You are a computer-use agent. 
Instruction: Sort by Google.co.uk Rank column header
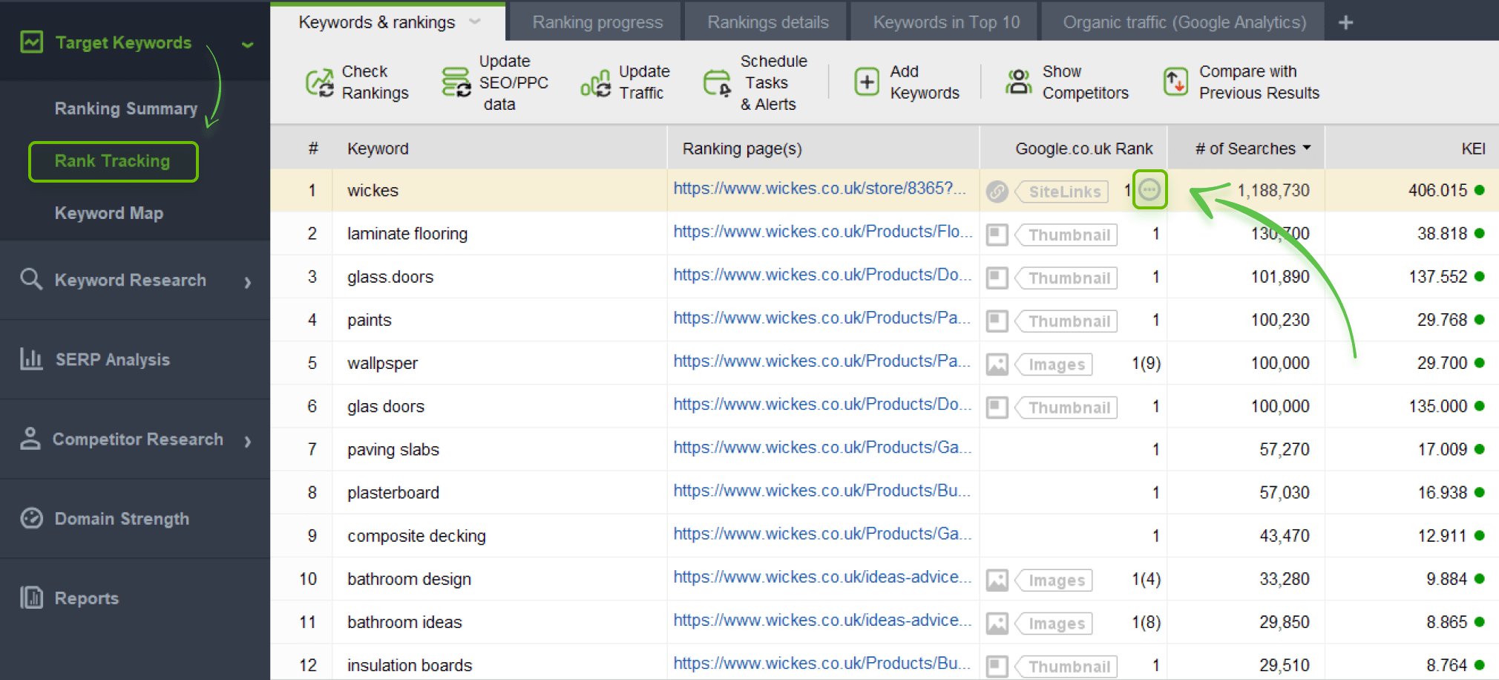coord(1084,148)
